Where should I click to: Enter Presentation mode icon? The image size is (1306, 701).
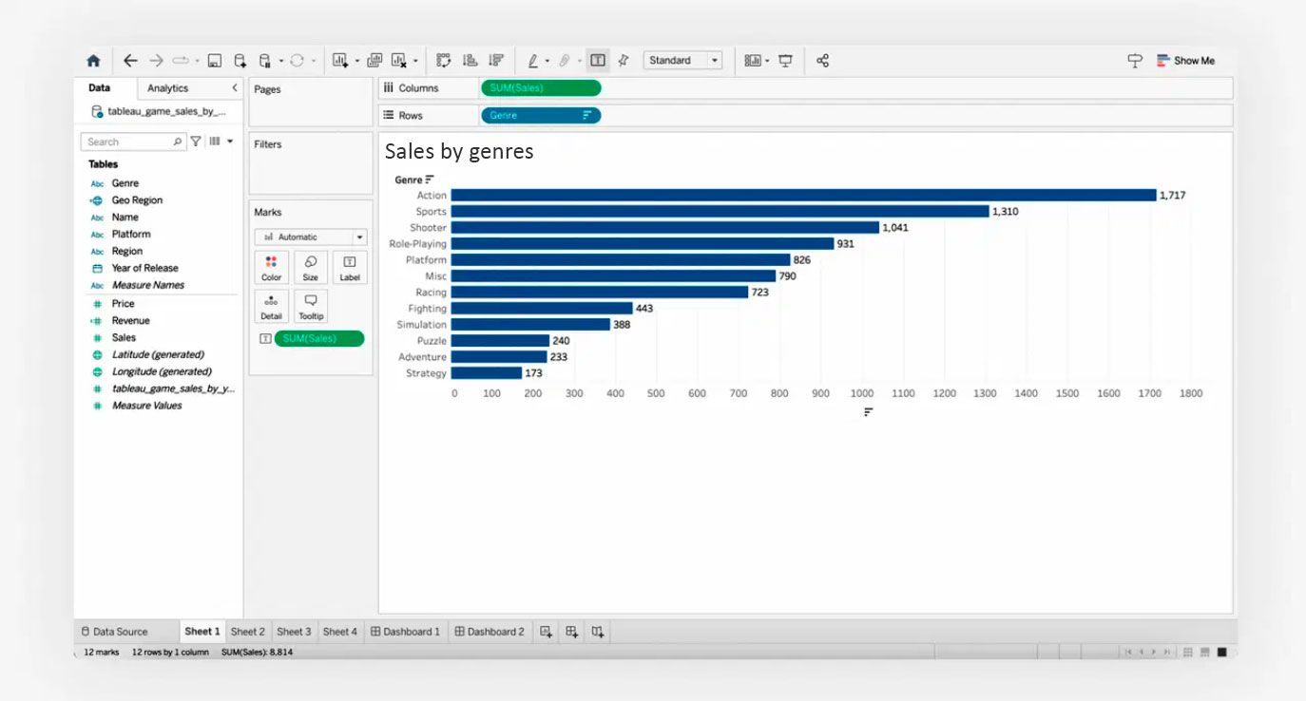pos(785,61)
